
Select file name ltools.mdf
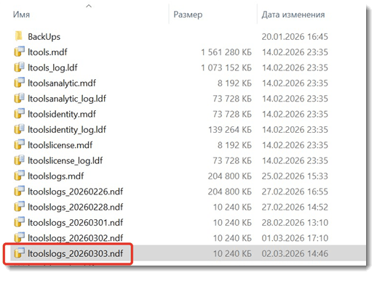click(47, 52)
